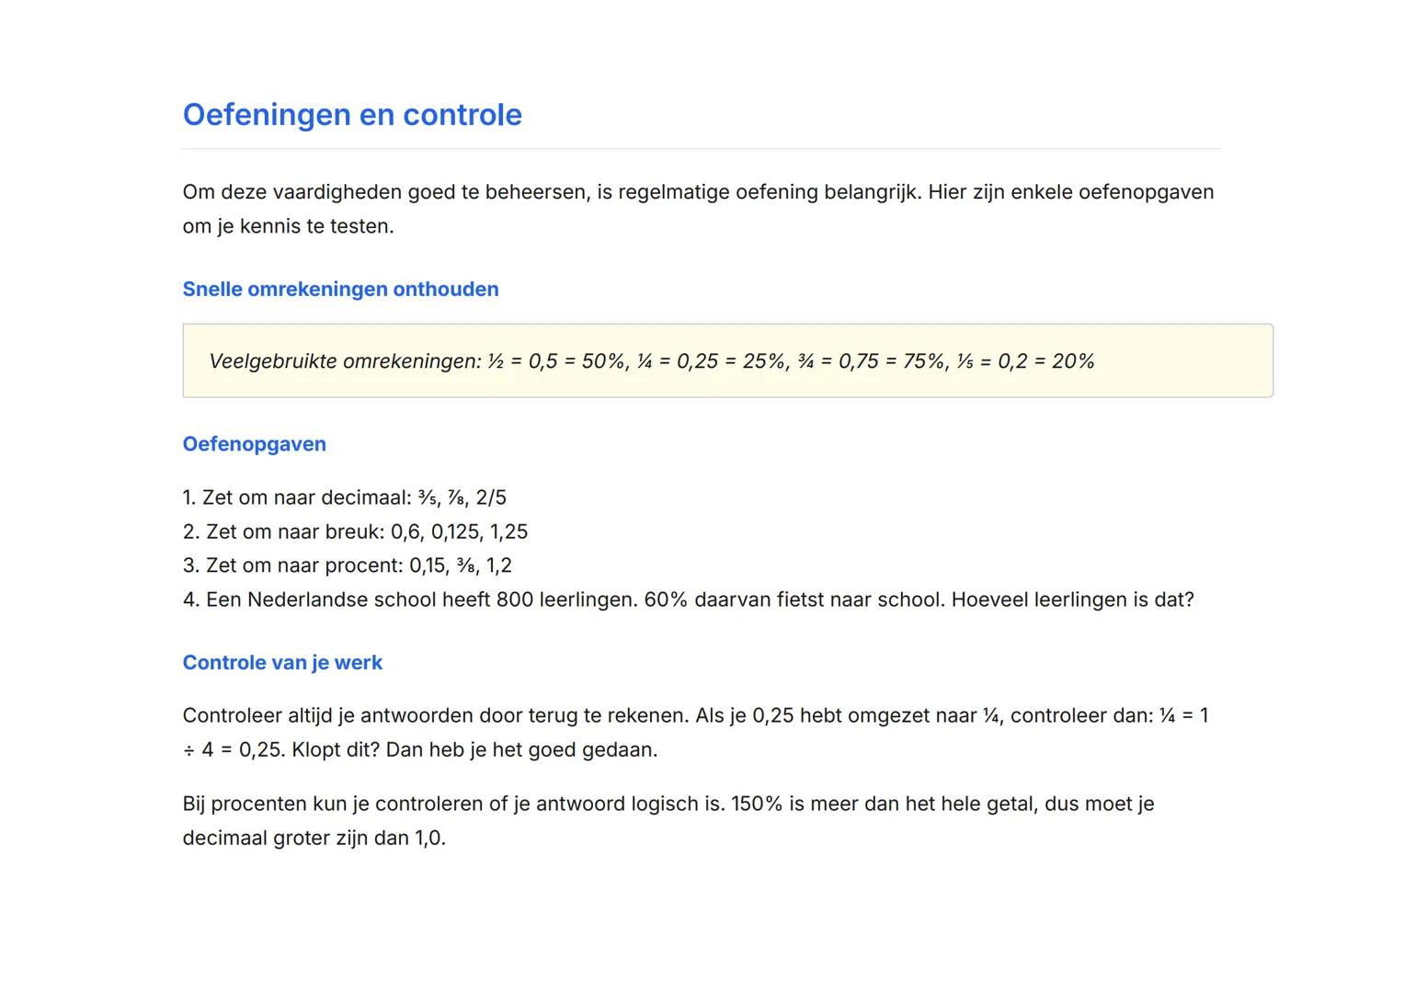Click the 'Oefeningen en controle' main heading
Image resolution: width=1404 pixels, height=993 pixels.
tap(352, 115)
